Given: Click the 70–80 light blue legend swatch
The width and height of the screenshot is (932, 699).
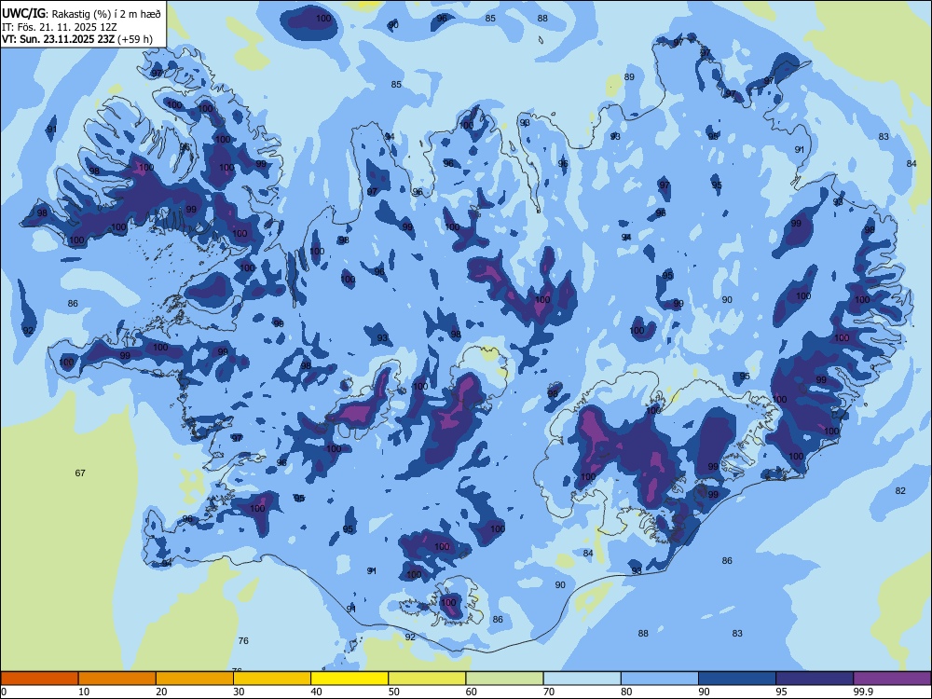Looking at the screenshot, I should (582, 678).
